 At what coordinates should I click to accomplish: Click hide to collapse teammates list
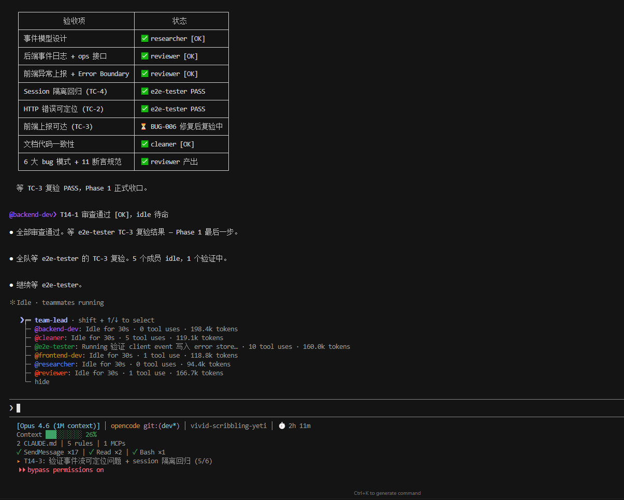tap(42, 382)
